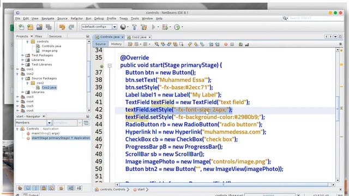This screenshot has width=349, height=196.
Task: Toggle Show Non-Public Members in Navigator
Action: point(44,188)
